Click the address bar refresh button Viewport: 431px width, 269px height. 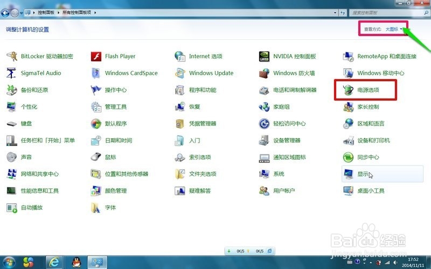tap(343, 12)
